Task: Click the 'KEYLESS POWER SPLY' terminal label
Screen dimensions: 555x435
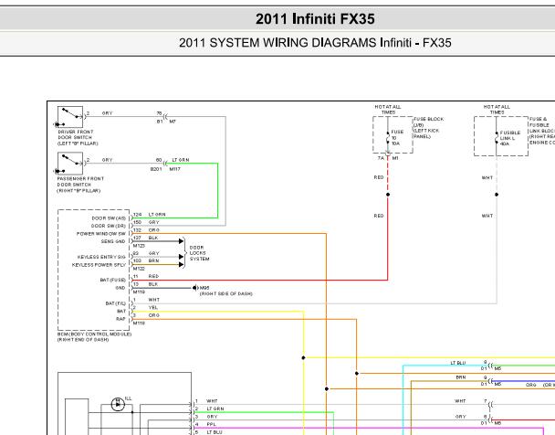Action: click(x=99, y=265)
